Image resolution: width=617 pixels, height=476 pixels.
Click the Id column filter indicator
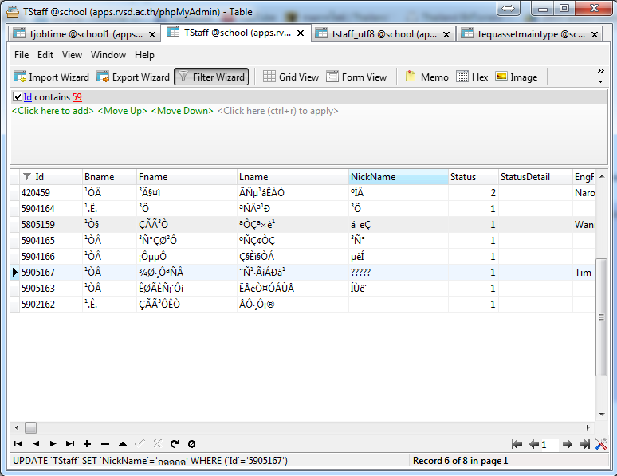point(27,177)
